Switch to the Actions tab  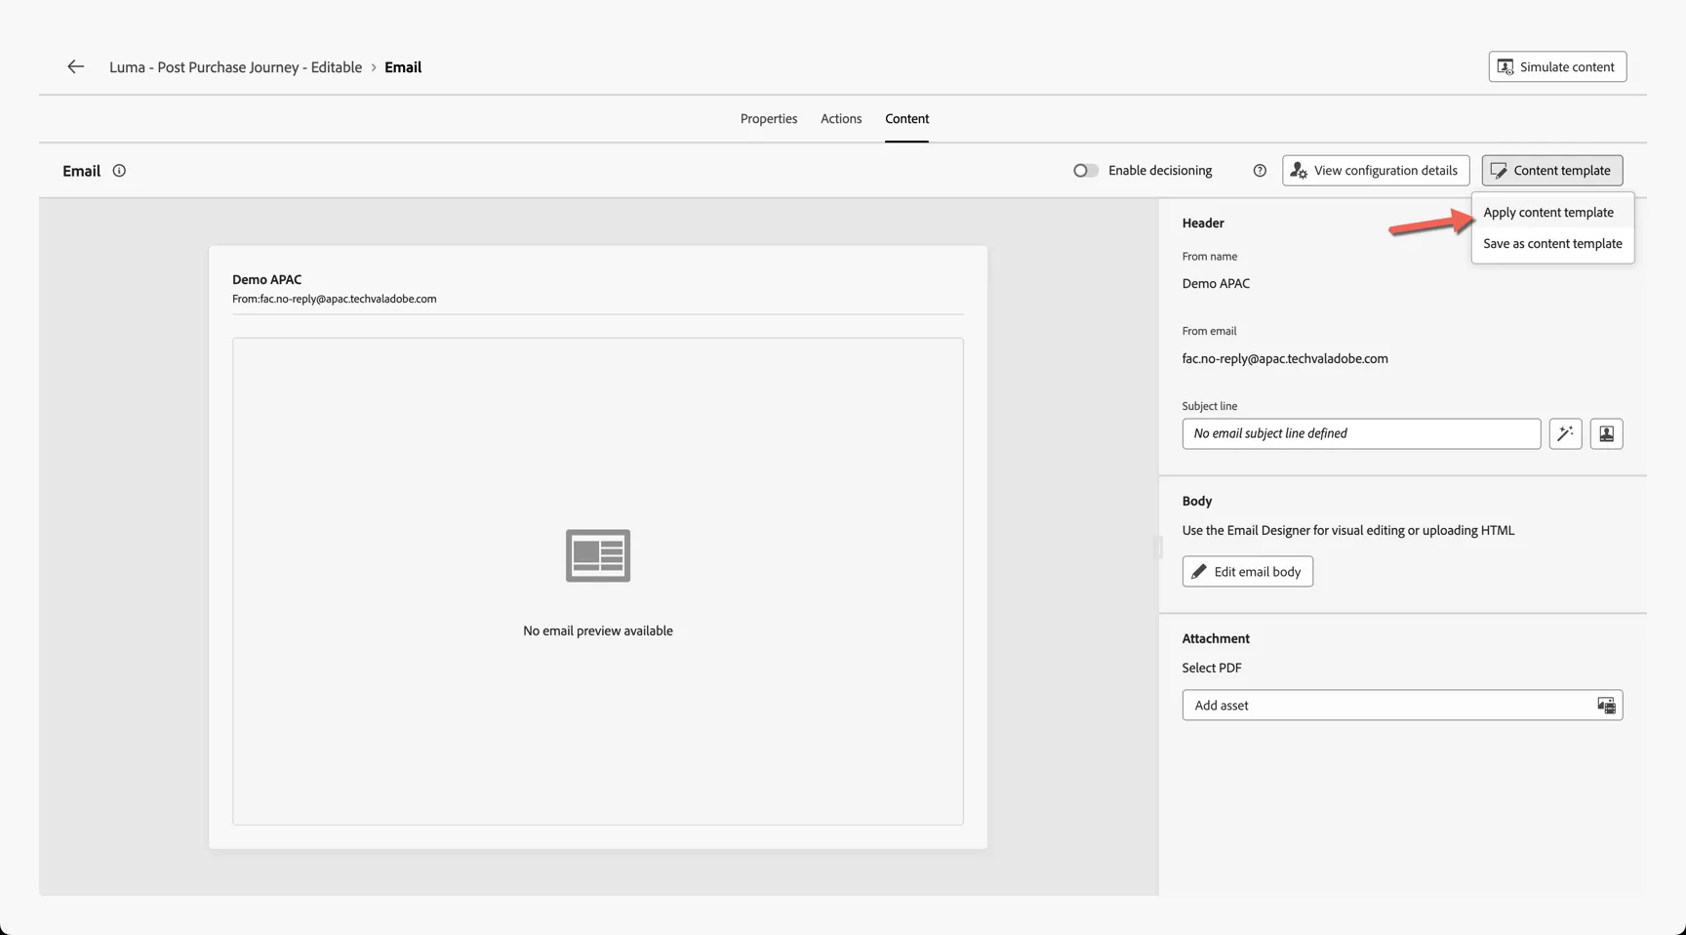(x=841, y=118)
